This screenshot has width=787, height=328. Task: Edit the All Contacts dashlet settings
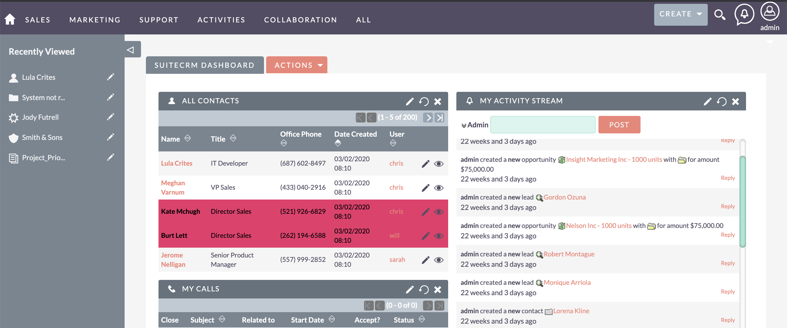tap(409, 101)
